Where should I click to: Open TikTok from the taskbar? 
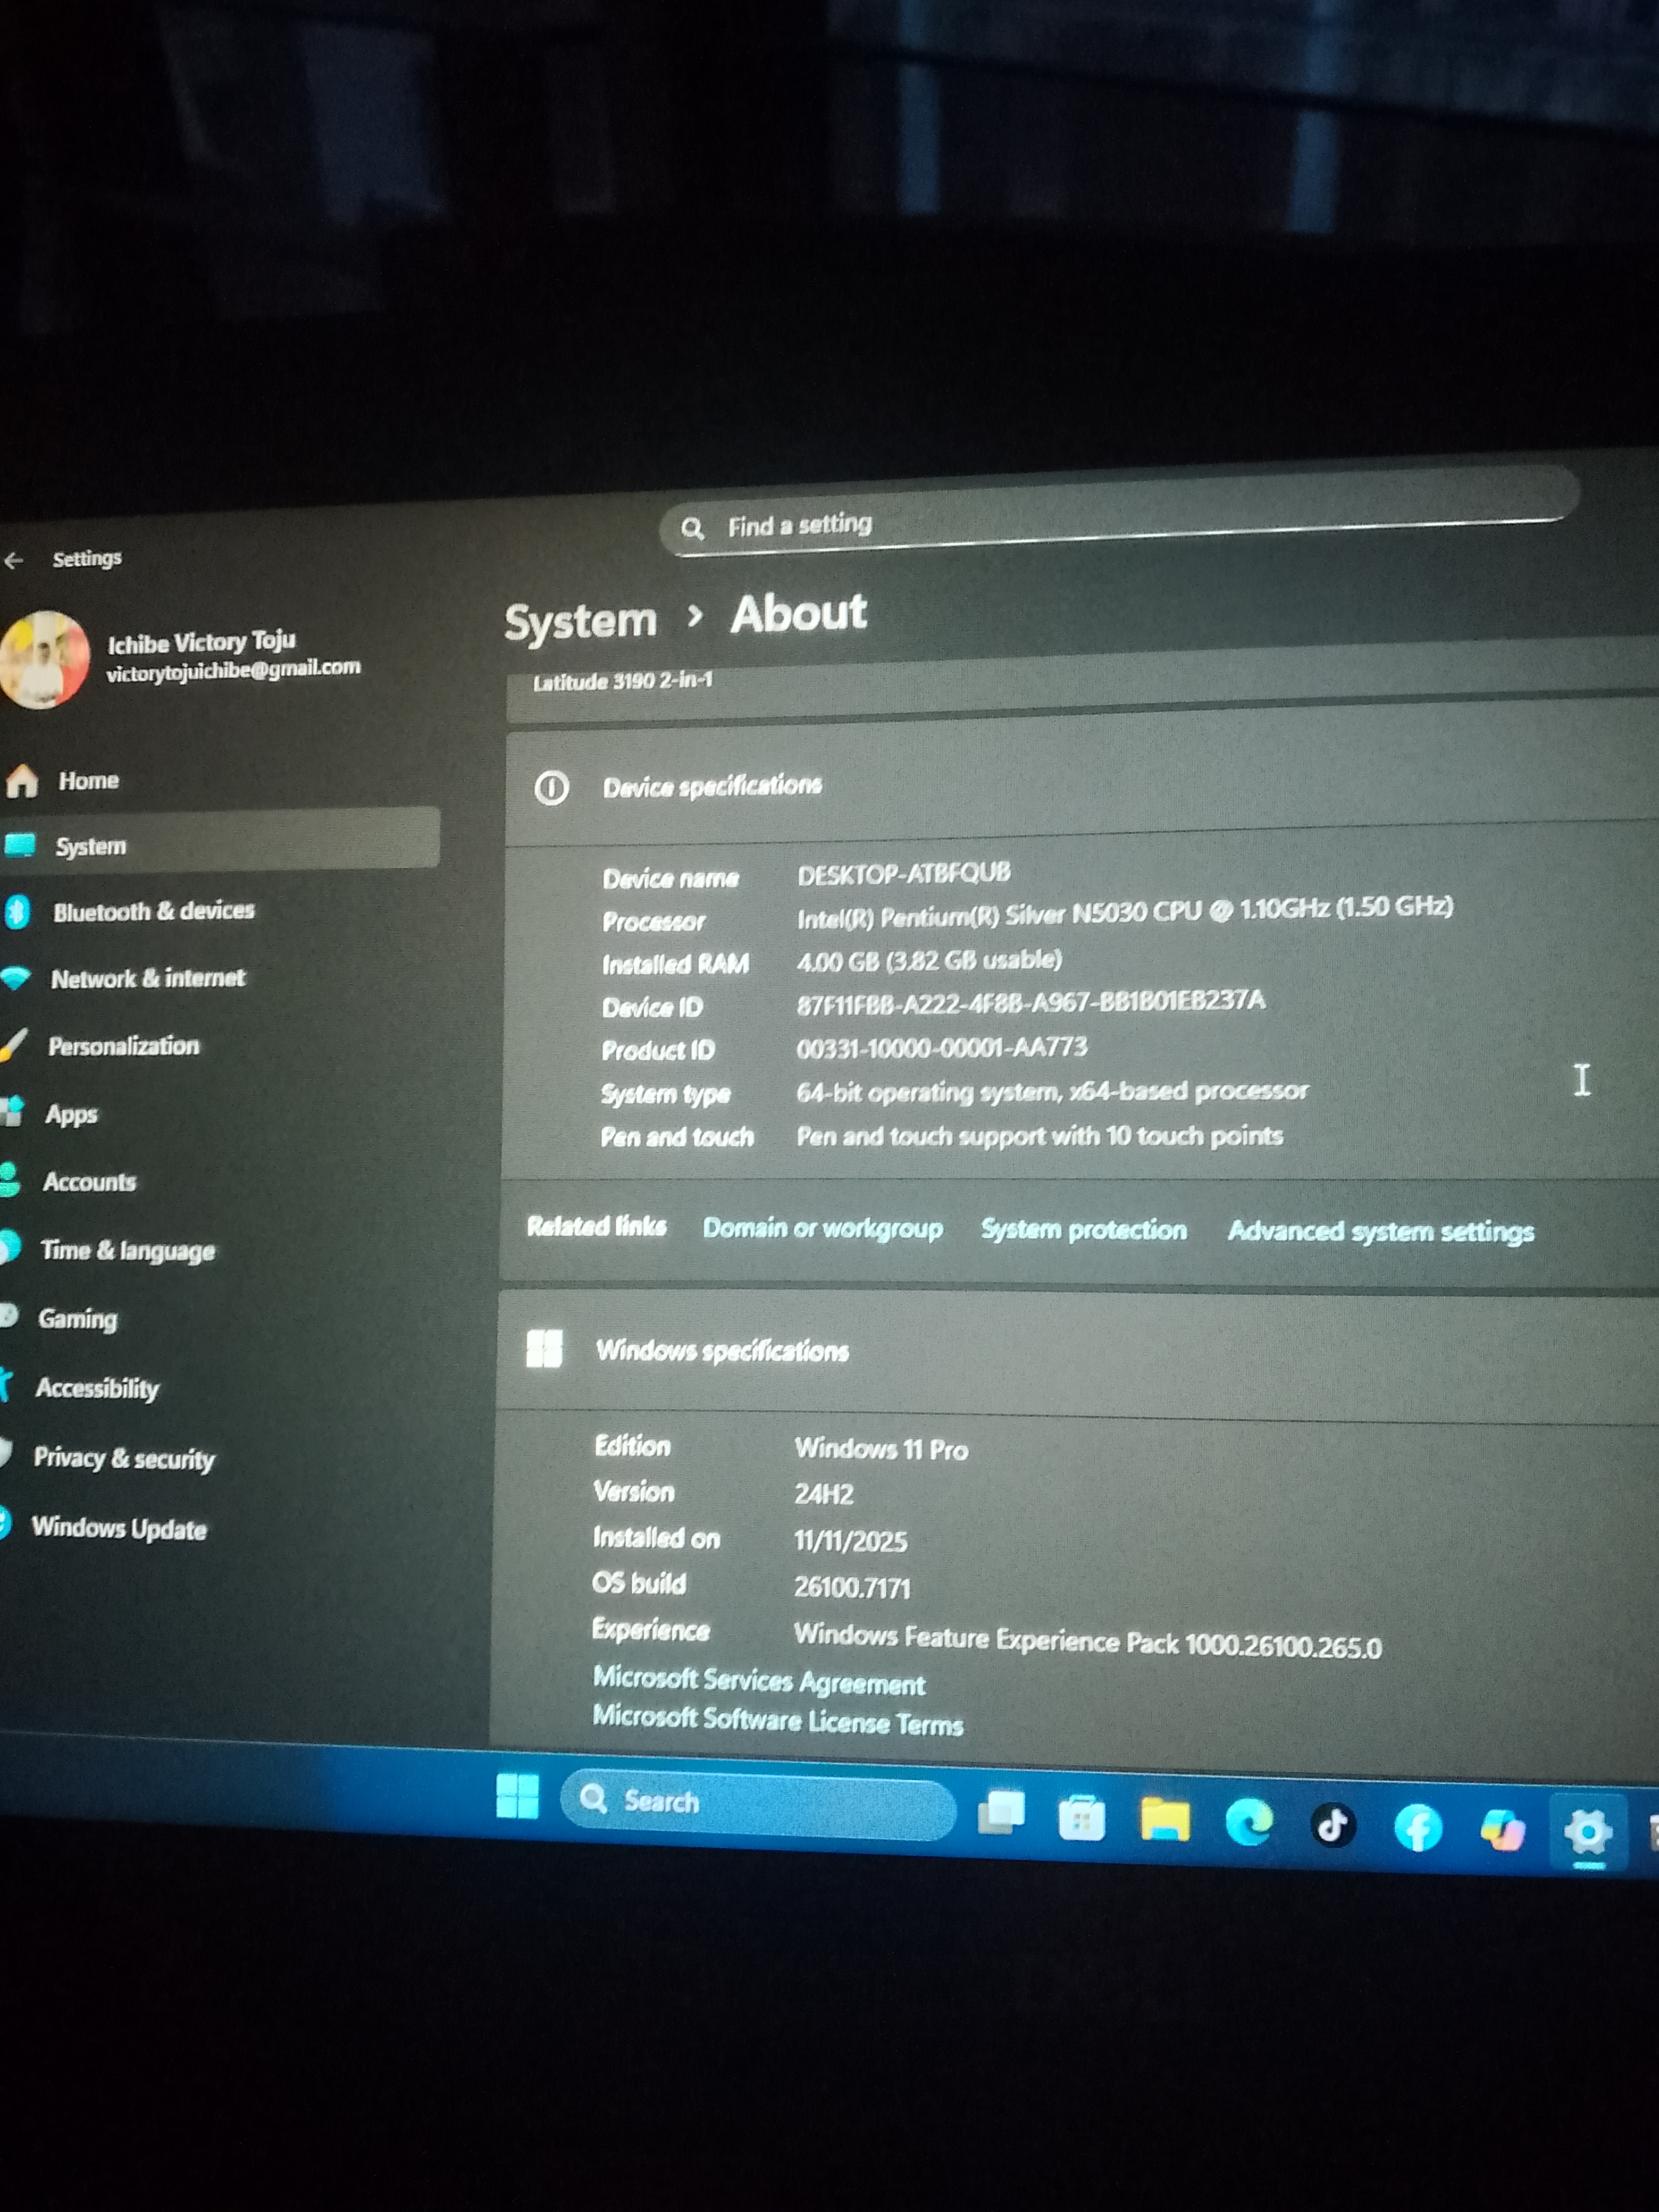[x=1333, y=1826]
